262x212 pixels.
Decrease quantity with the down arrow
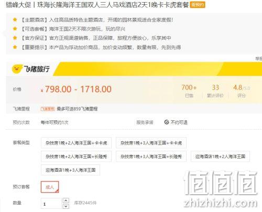click(x=66, y=206)
